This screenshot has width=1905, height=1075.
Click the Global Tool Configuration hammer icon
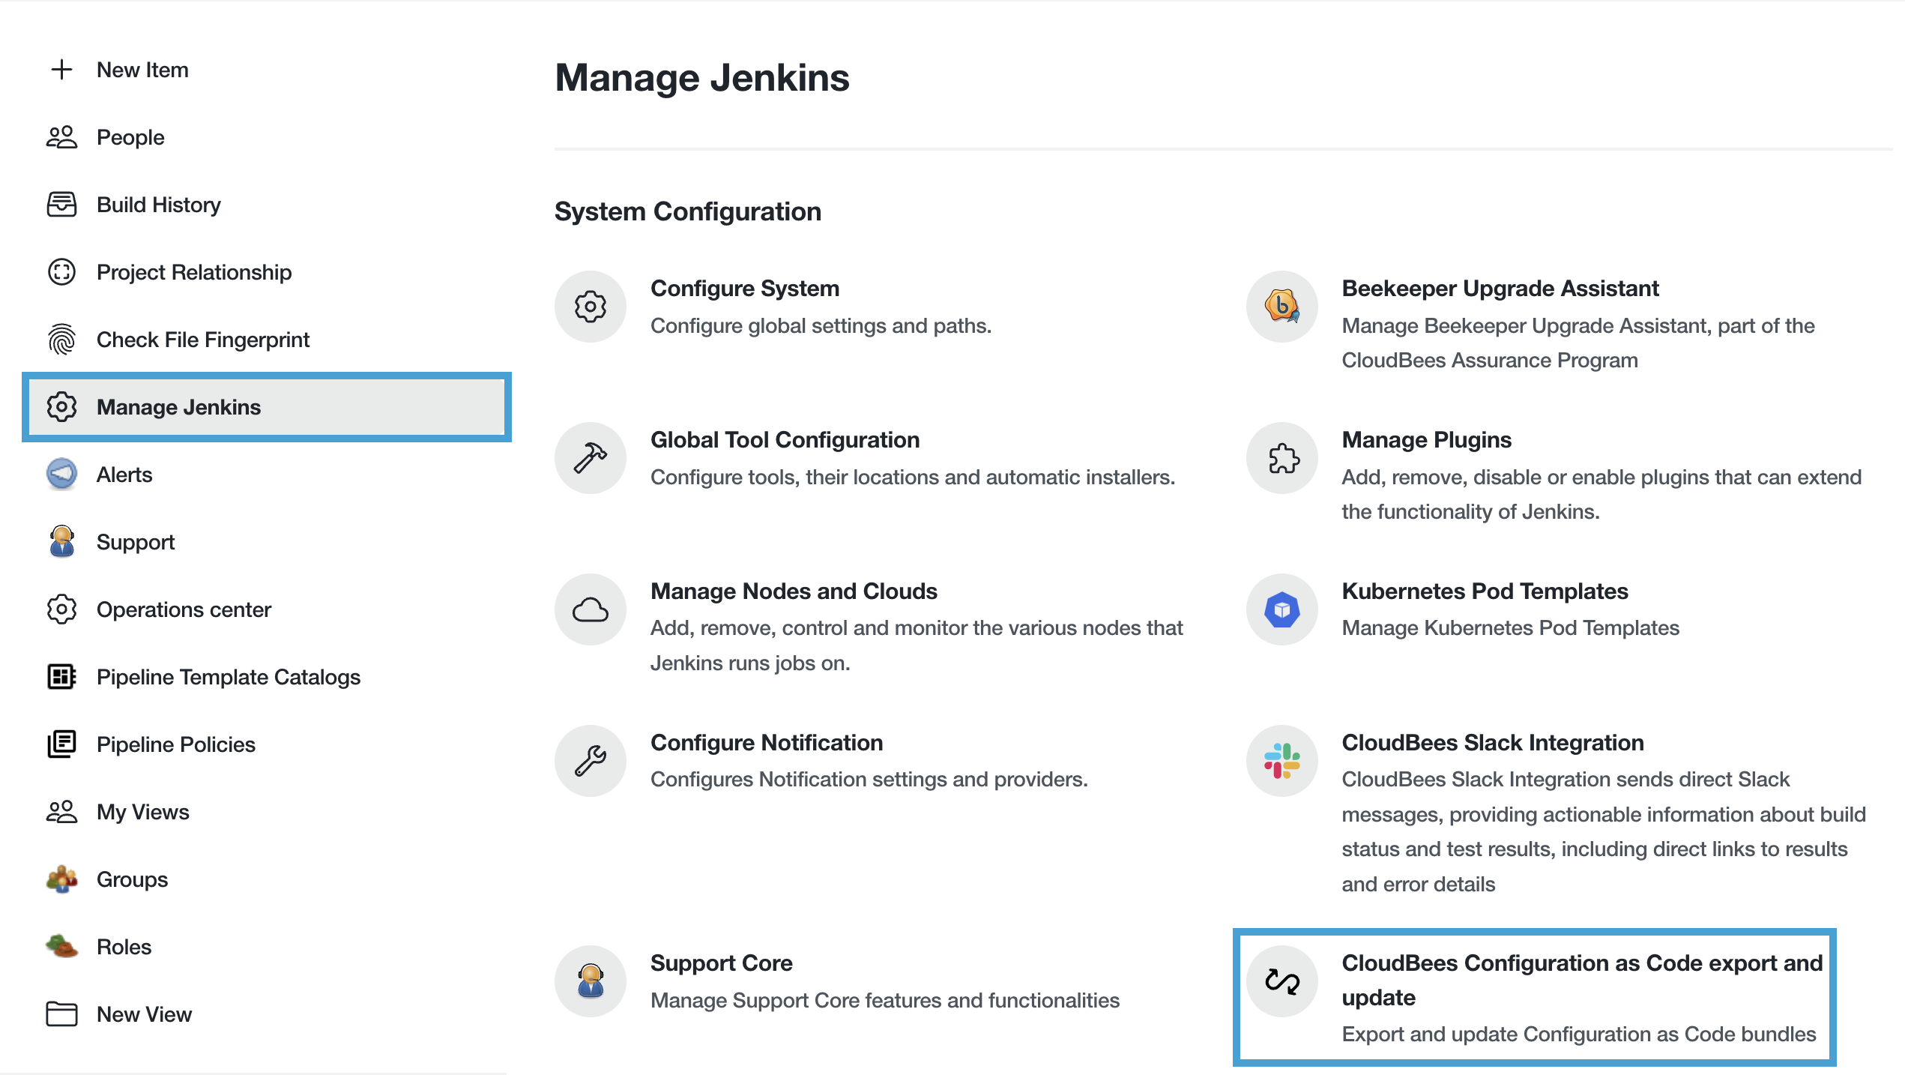[590, 457]
